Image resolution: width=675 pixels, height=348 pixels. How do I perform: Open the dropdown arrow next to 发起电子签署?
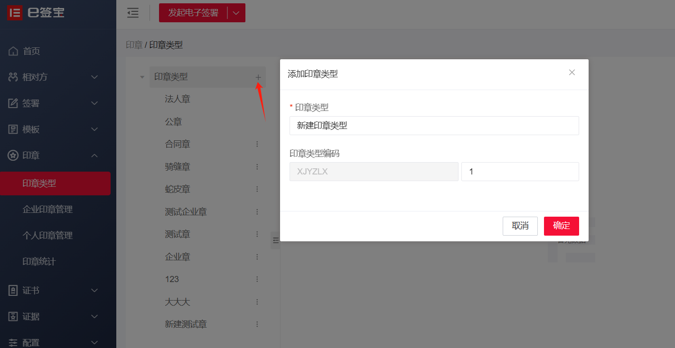236,13
